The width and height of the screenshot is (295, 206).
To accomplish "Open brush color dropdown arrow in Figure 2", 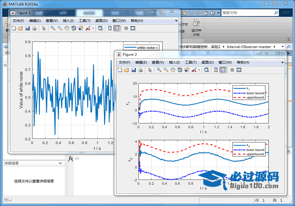I will [x=199, y=70].
